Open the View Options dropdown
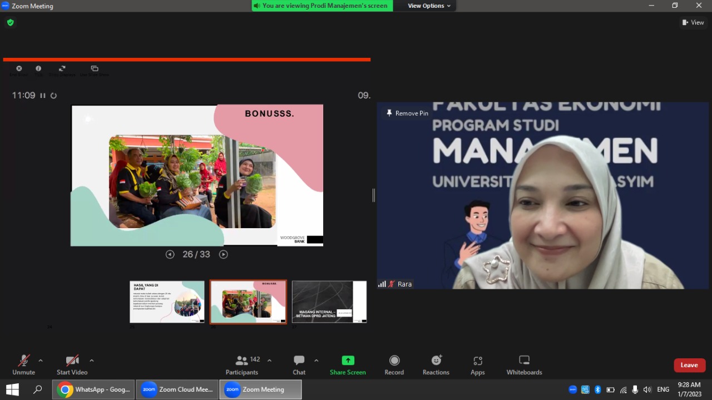Screen dimensions: 712x400 coord(429,6)
